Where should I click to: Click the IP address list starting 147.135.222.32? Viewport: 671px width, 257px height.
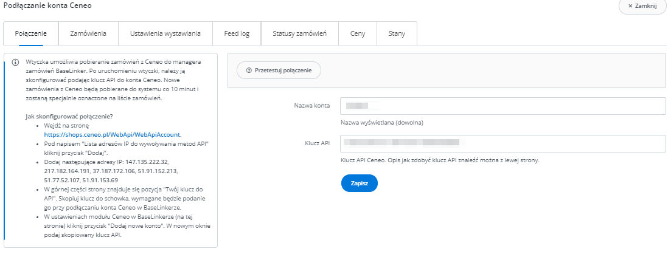[x=111, y=171]
